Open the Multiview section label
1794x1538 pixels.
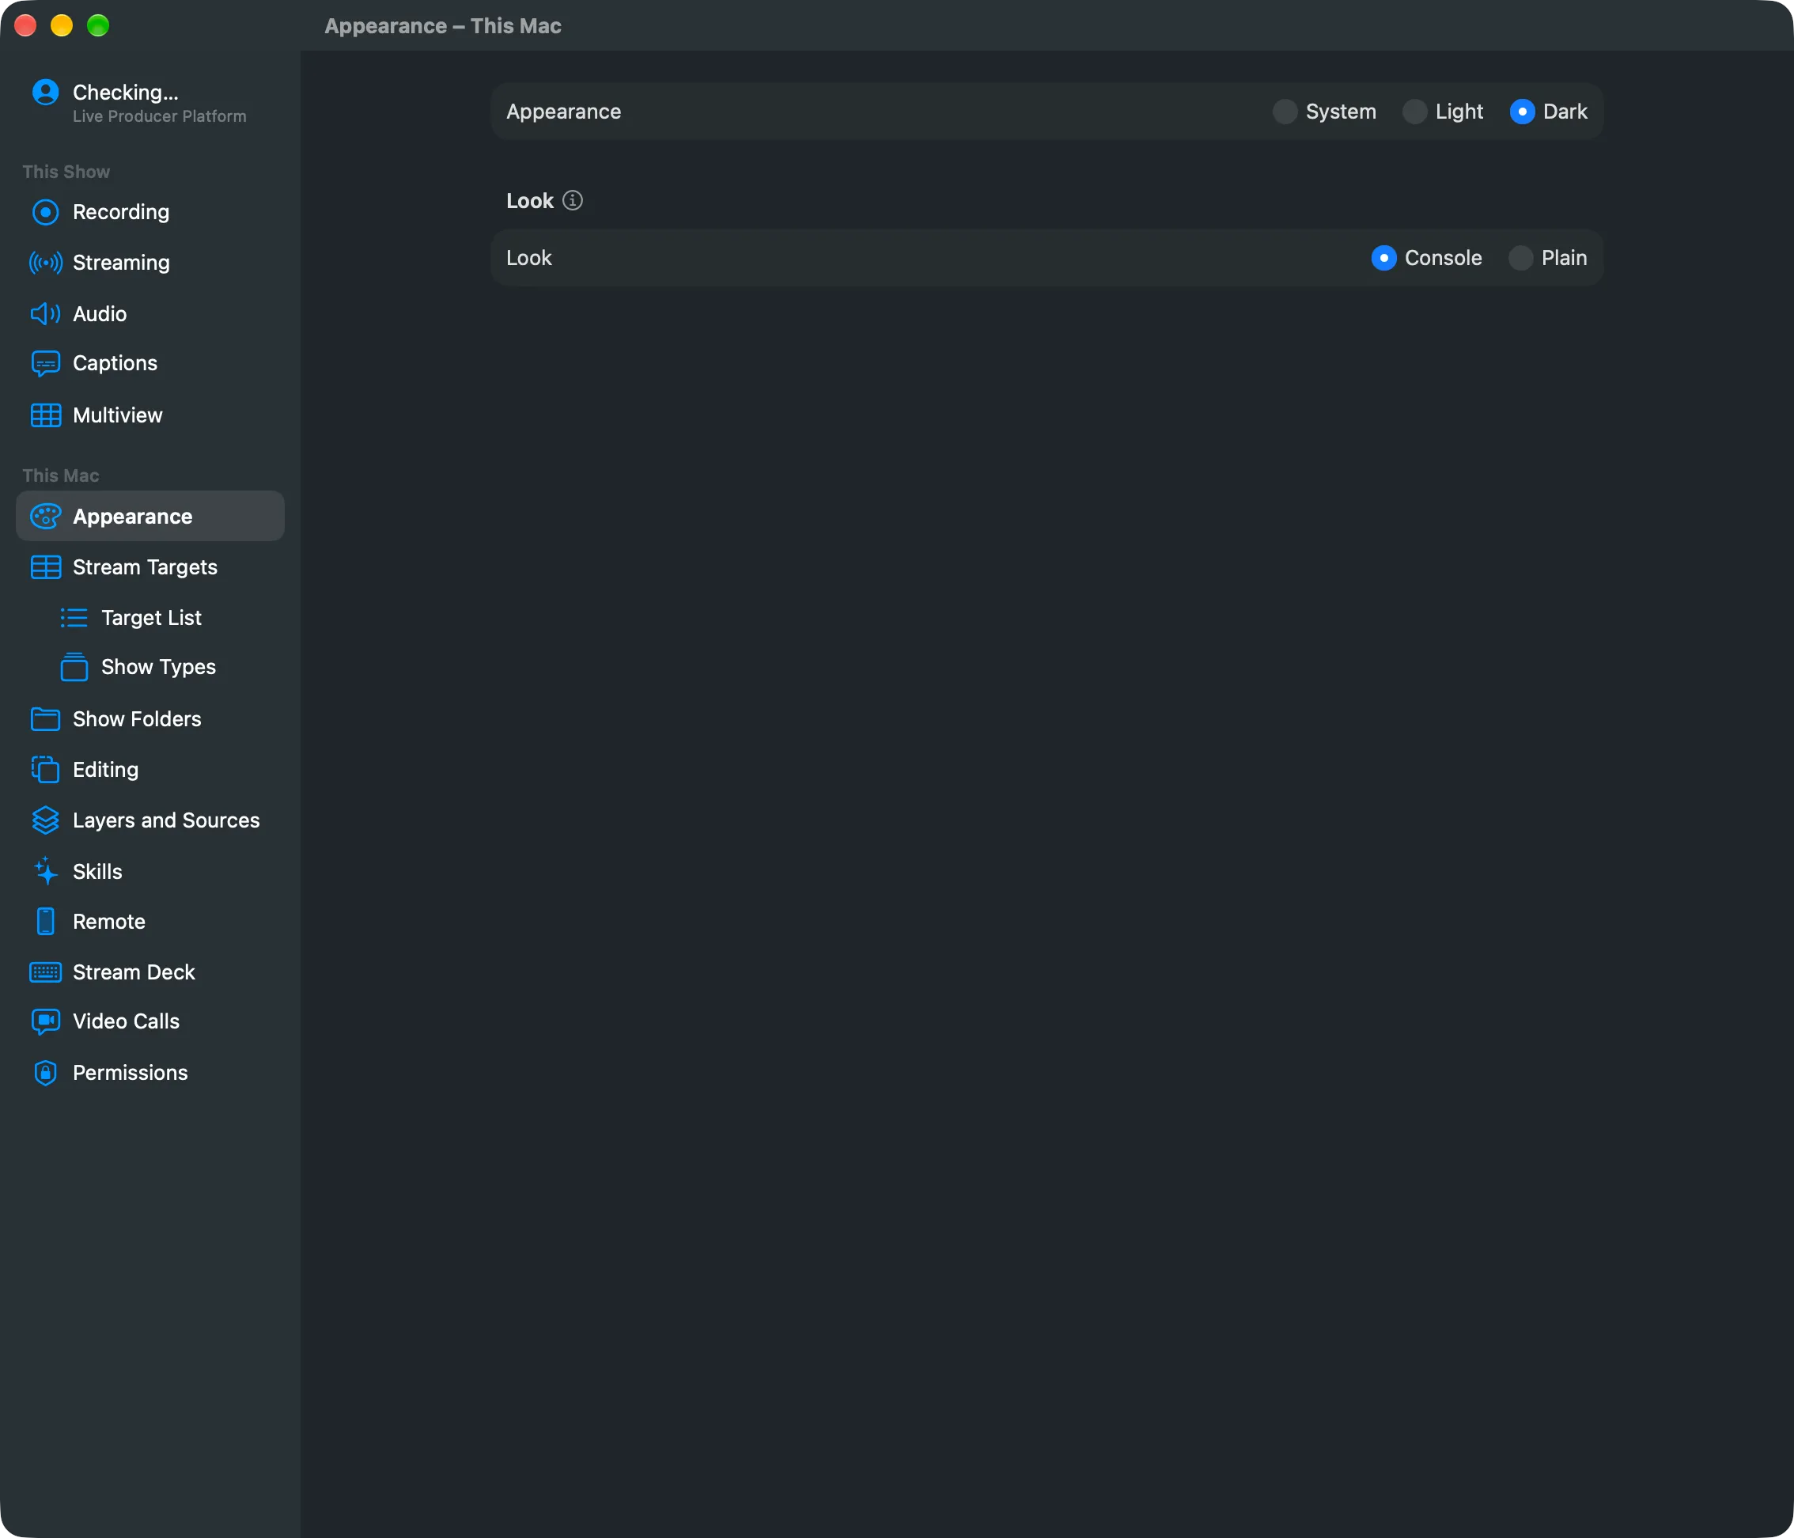(118, 415)
